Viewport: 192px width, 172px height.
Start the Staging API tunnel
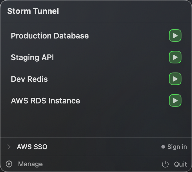pos(175,57)
